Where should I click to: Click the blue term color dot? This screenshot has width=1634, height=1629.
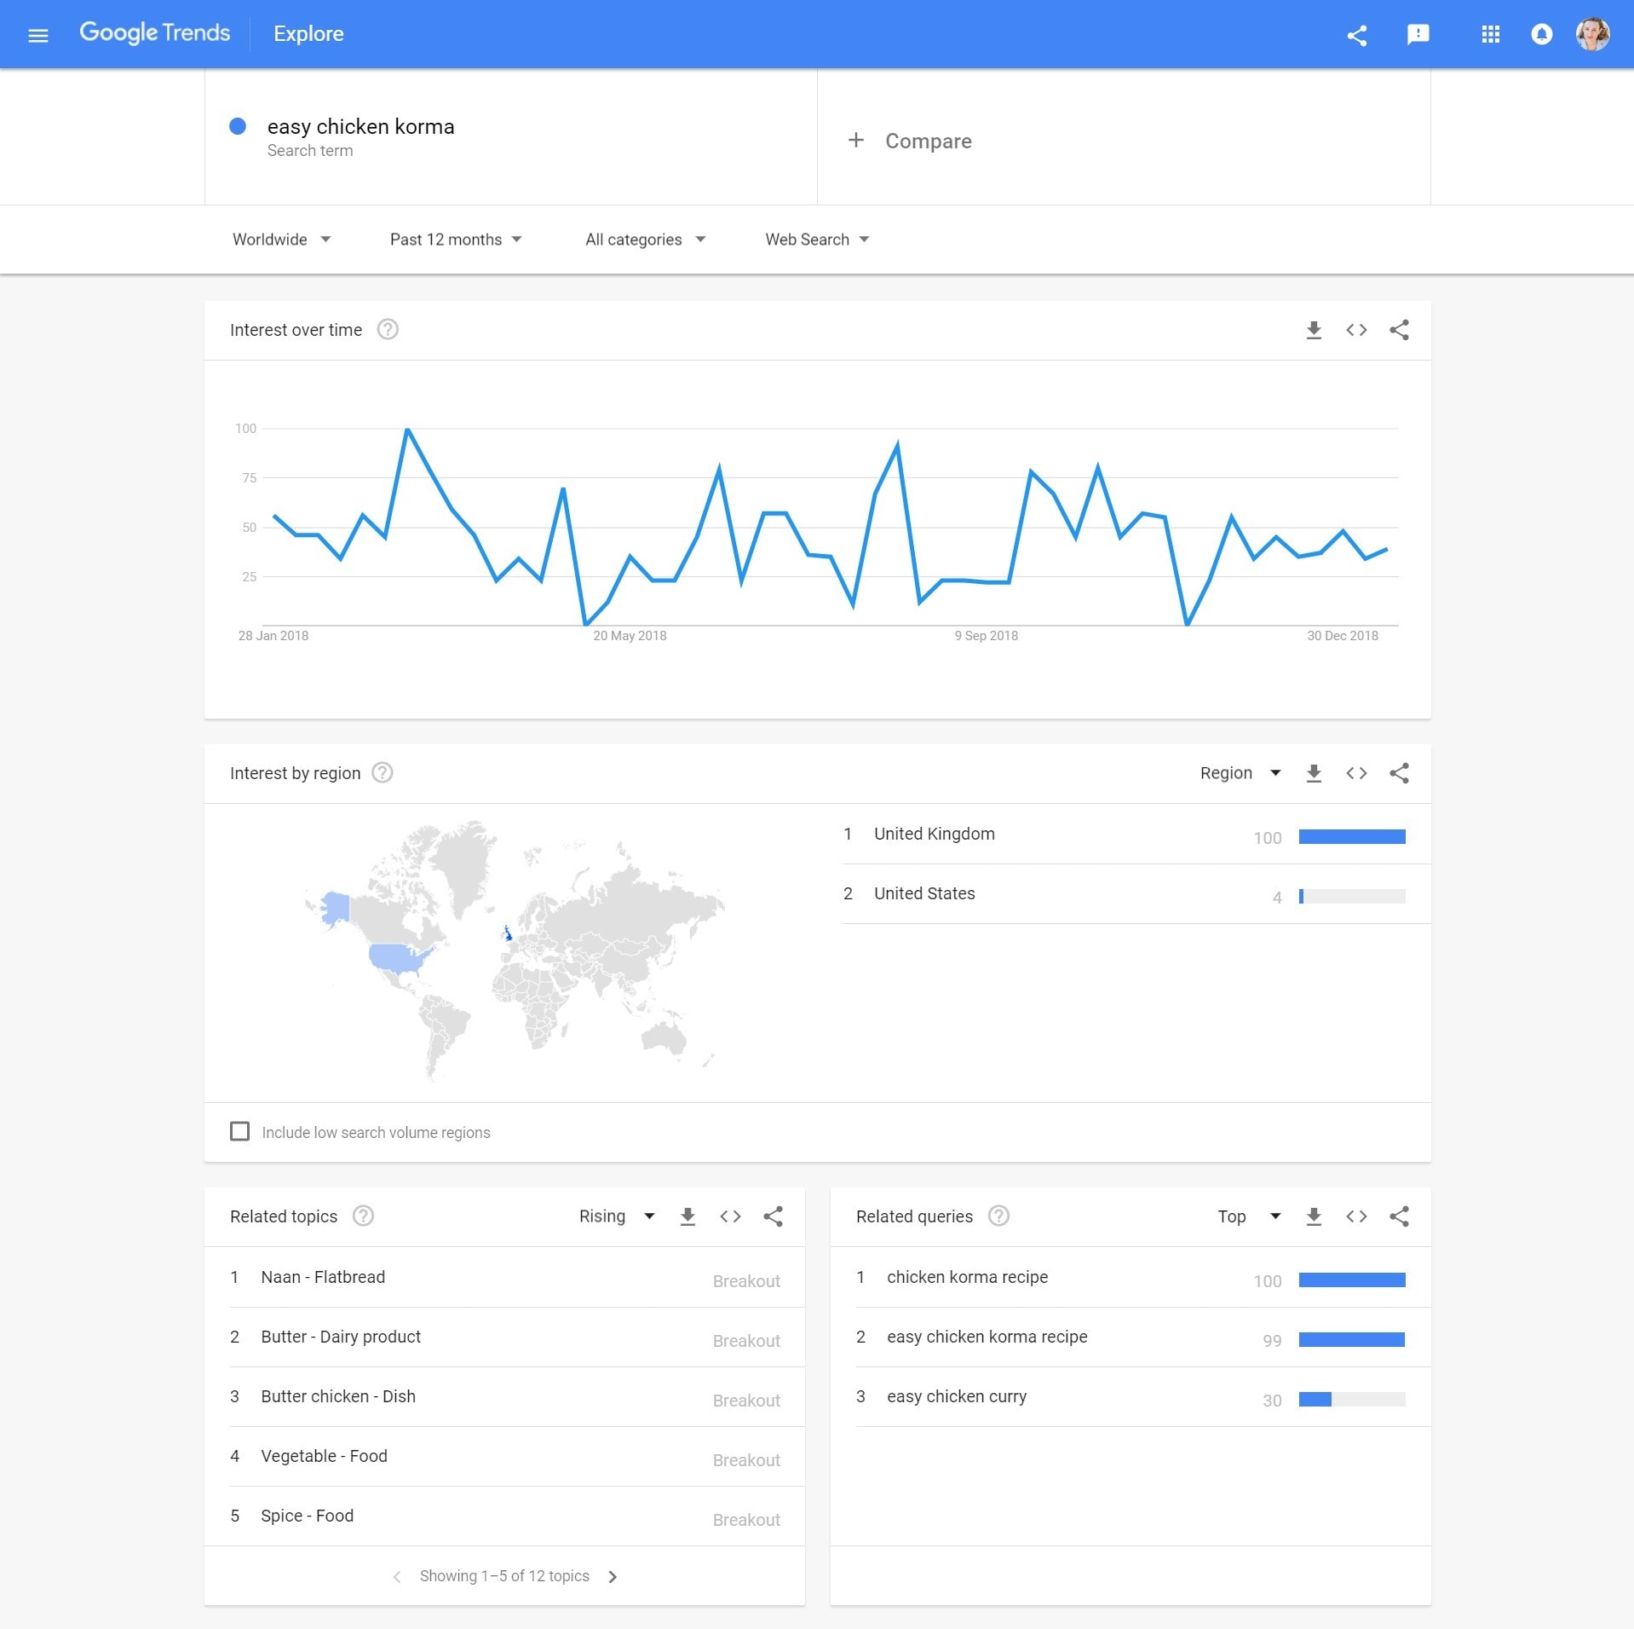238,126
